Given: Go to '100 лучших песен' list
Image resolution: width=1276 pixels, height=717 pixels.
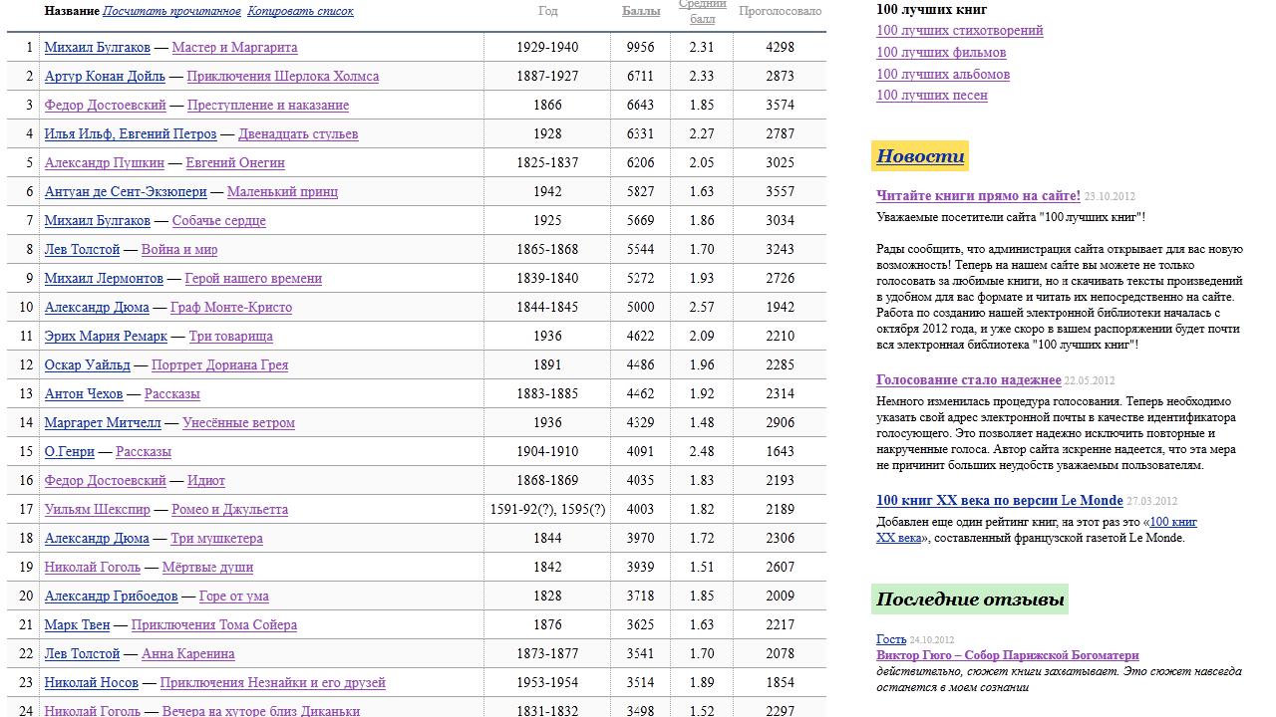Looking at the screenshot, I should [x=931, y=96].
